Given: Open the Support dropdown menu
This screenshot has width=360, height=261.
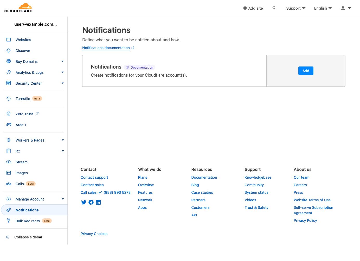Looking at the screenshot, I should click(x=296, y=8).
